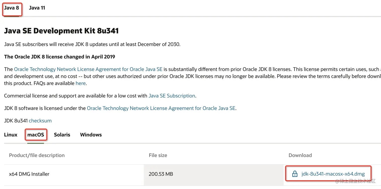Click the 200.53 MB file size cell
381x189 pixels.
pos(161,174)
